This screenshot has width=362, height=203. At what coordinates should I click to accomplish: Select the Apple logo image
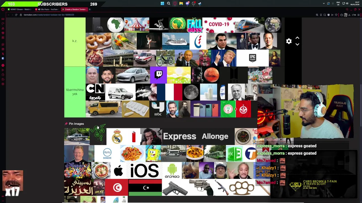118,171
